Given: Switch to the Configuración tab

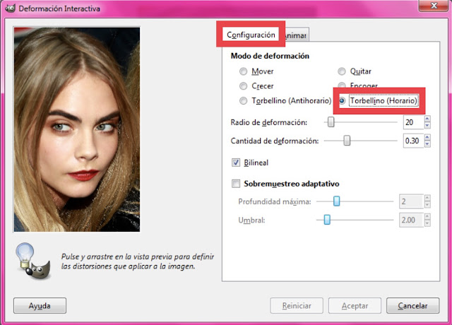Looking at the screenshot, I should [x=251, y=35].
